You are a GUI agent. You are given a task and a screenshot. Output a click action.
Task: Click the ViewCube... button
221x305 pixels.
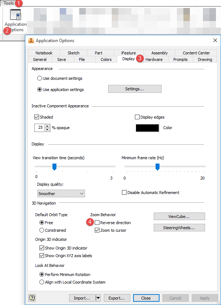179,216
